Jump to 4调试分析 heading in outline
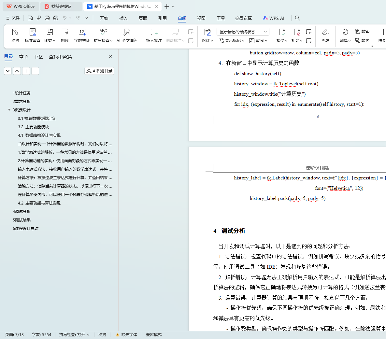 21,211
